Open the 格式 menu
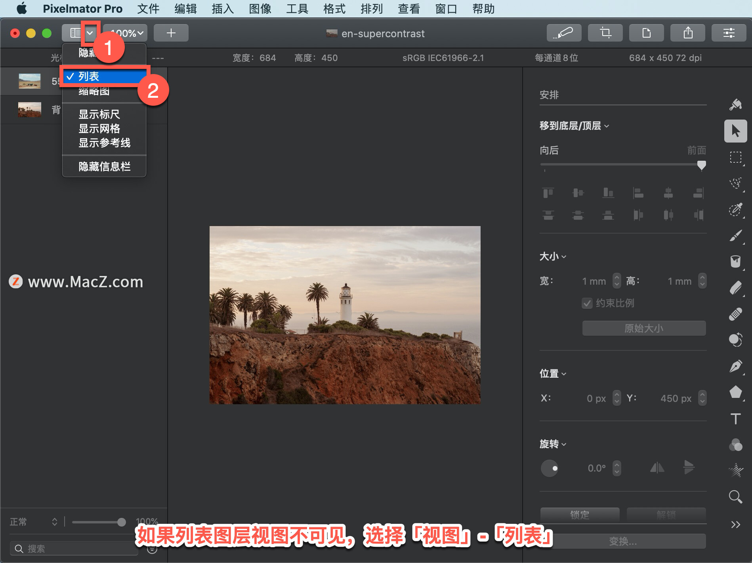This screenshot has width=752, height=563. coord(334,9)
